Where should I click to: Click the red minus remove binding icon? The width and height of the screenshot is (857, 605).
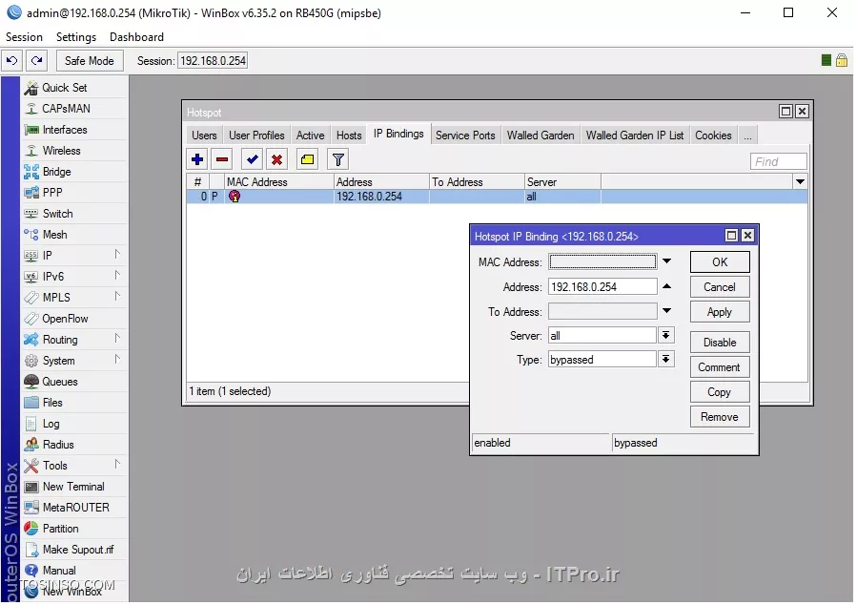[222, 159]
